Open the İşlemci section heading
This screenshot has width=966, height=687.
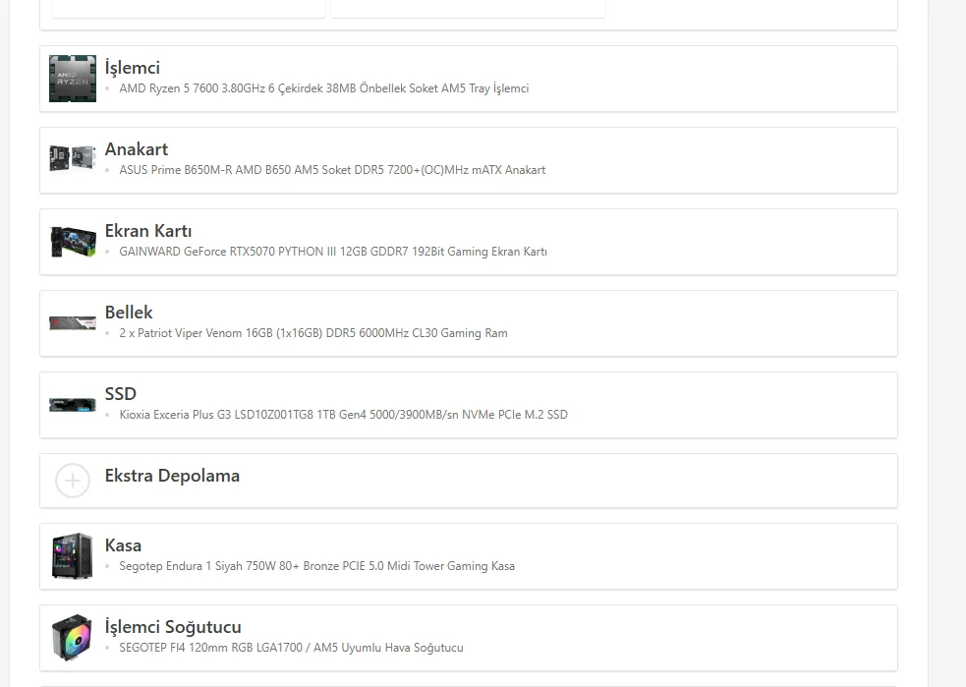coord(133,68)
